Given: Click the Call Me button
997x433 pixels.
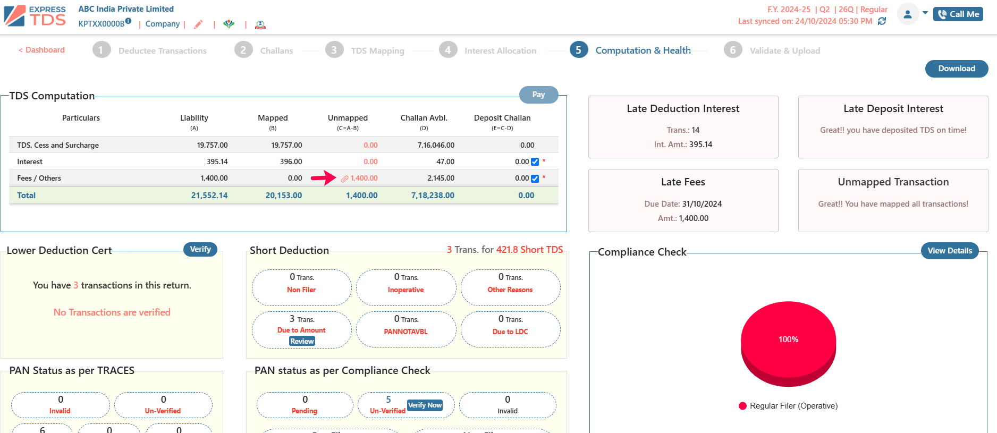Looking at the screenshot, I should pyautogui.click(x=958, y=14).
